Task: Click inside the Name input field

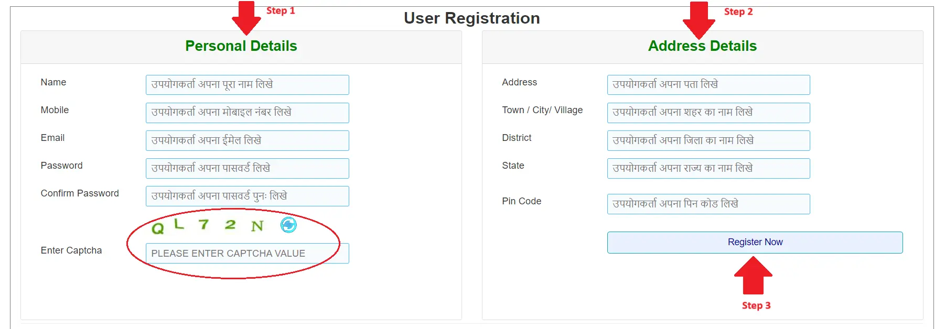Action: [x=247, y=84]
